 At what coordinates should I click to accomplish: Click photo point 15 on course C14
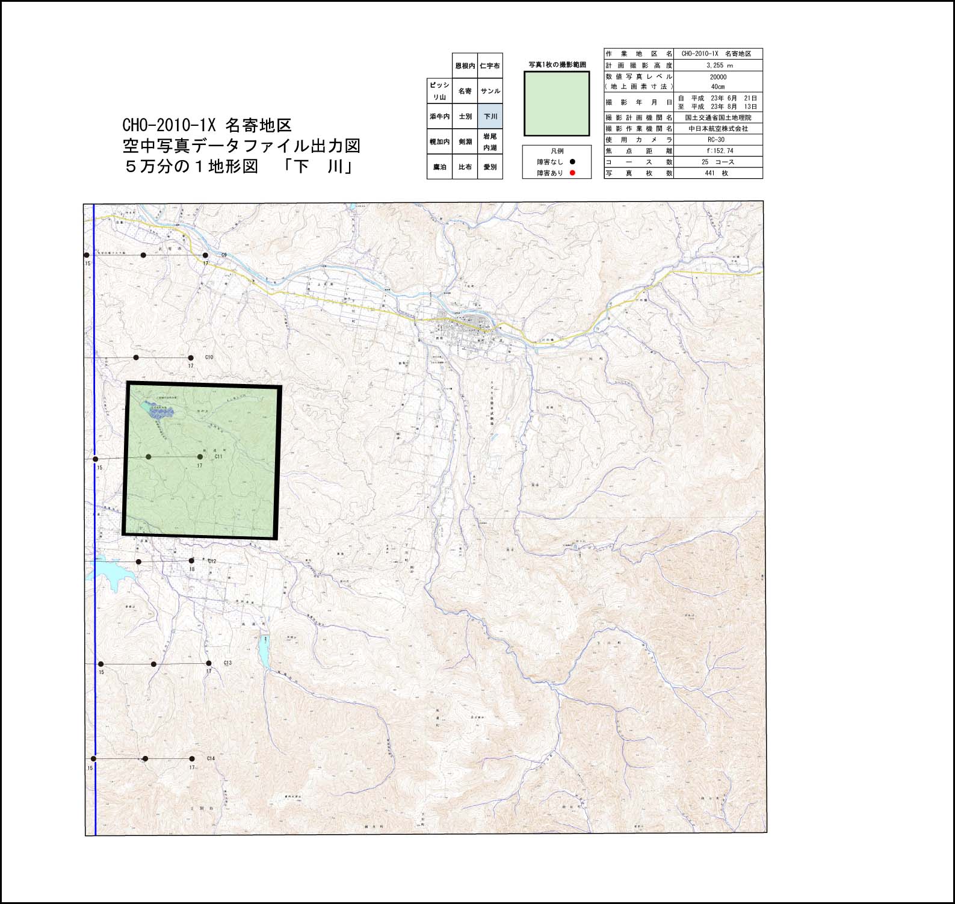[x=93, y=759]
